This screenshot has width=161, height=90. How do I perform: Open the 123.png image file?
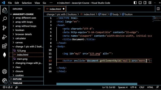point(21,51)
